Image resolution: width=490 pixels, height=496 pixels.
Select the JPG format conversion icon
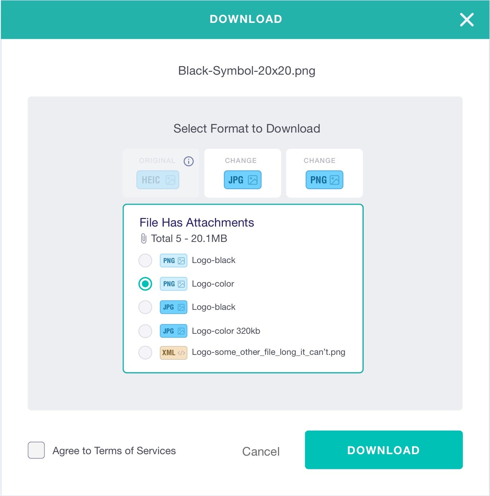click(242, 180)
